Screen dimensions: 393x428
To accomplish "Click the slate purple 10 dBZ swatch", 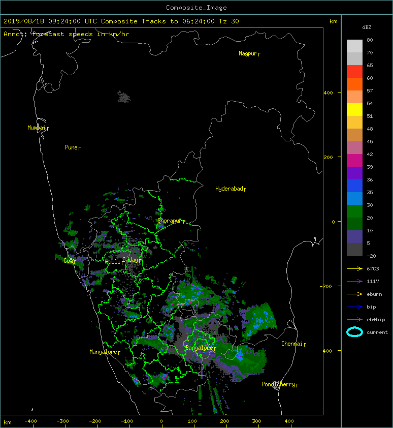I will click(354, 237).
